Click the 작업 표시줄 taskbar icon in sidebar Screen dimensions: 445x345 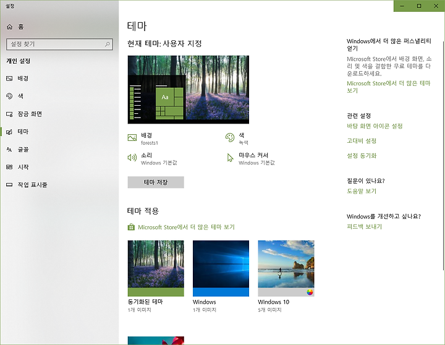(x=9, y=185)
